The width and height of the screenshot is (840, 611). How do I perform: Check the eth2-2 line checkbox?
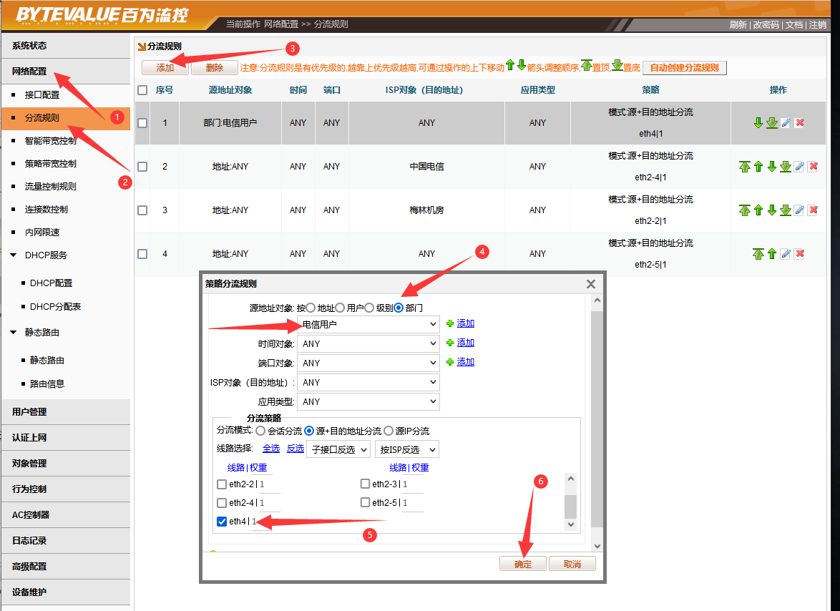tap(222, 484)
